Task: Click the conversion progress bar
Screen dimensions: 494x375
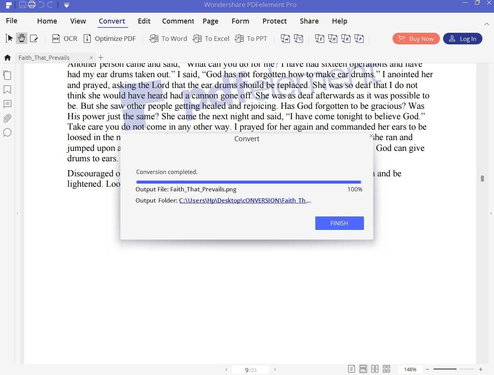Action: pyautogui.click(x=249, y=182)
